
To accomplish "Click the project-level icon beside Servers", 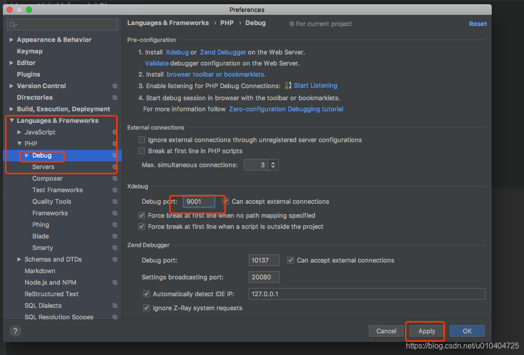I will click(x=115, y=167).
